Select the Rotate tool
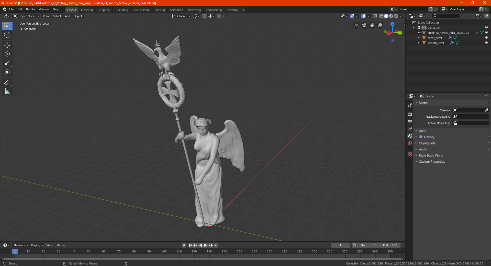This screenshot has width=491, height=266. click(x=7, y=54)
